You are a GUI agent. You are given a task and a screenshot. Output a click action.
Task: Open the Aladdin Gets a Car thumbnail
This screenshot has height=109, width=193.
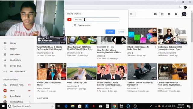[x=52, y=72]
